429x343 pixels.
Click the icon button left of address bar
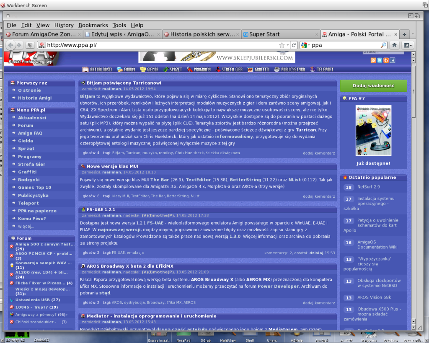30,45
